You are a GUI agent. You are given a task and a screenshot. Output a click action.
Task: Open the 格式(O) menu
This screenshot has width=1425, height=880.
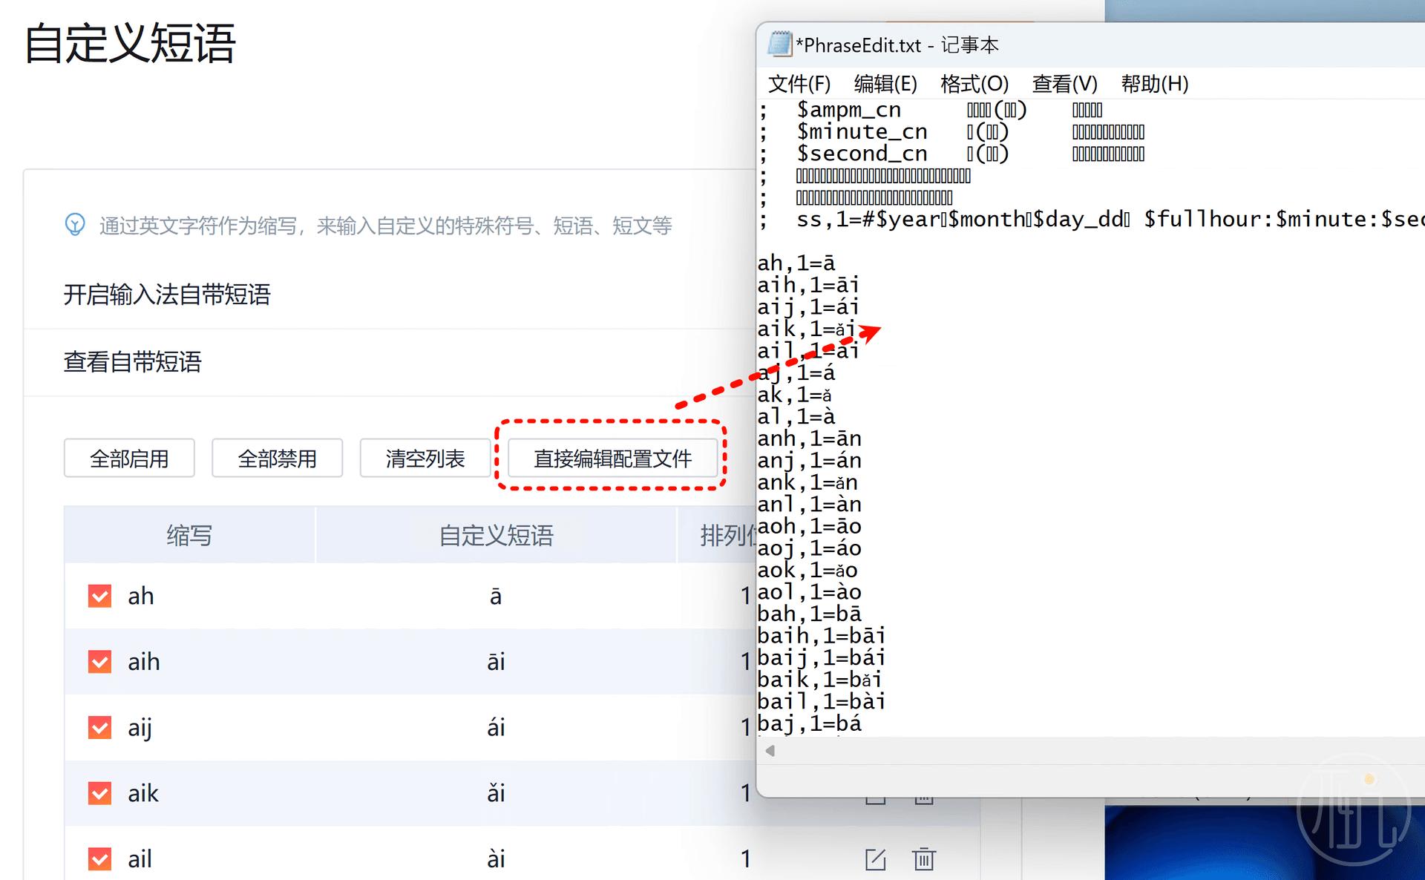click(x=974, y=84)
